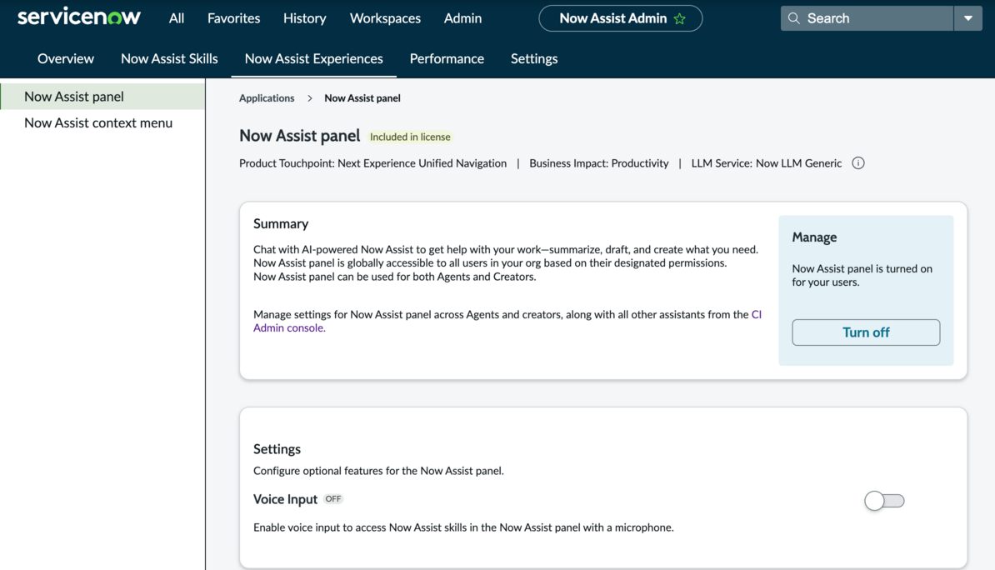Viewport: 995px width, 570px height.
Task: Click the Settings section heading
Action: (x=277, y=449)
